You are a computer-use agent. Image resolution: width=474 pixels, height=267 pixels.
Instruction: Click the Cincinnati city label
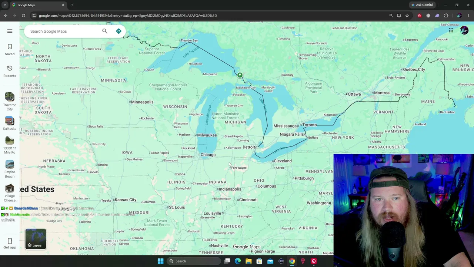pyautogui.click(x=248, y=200)
